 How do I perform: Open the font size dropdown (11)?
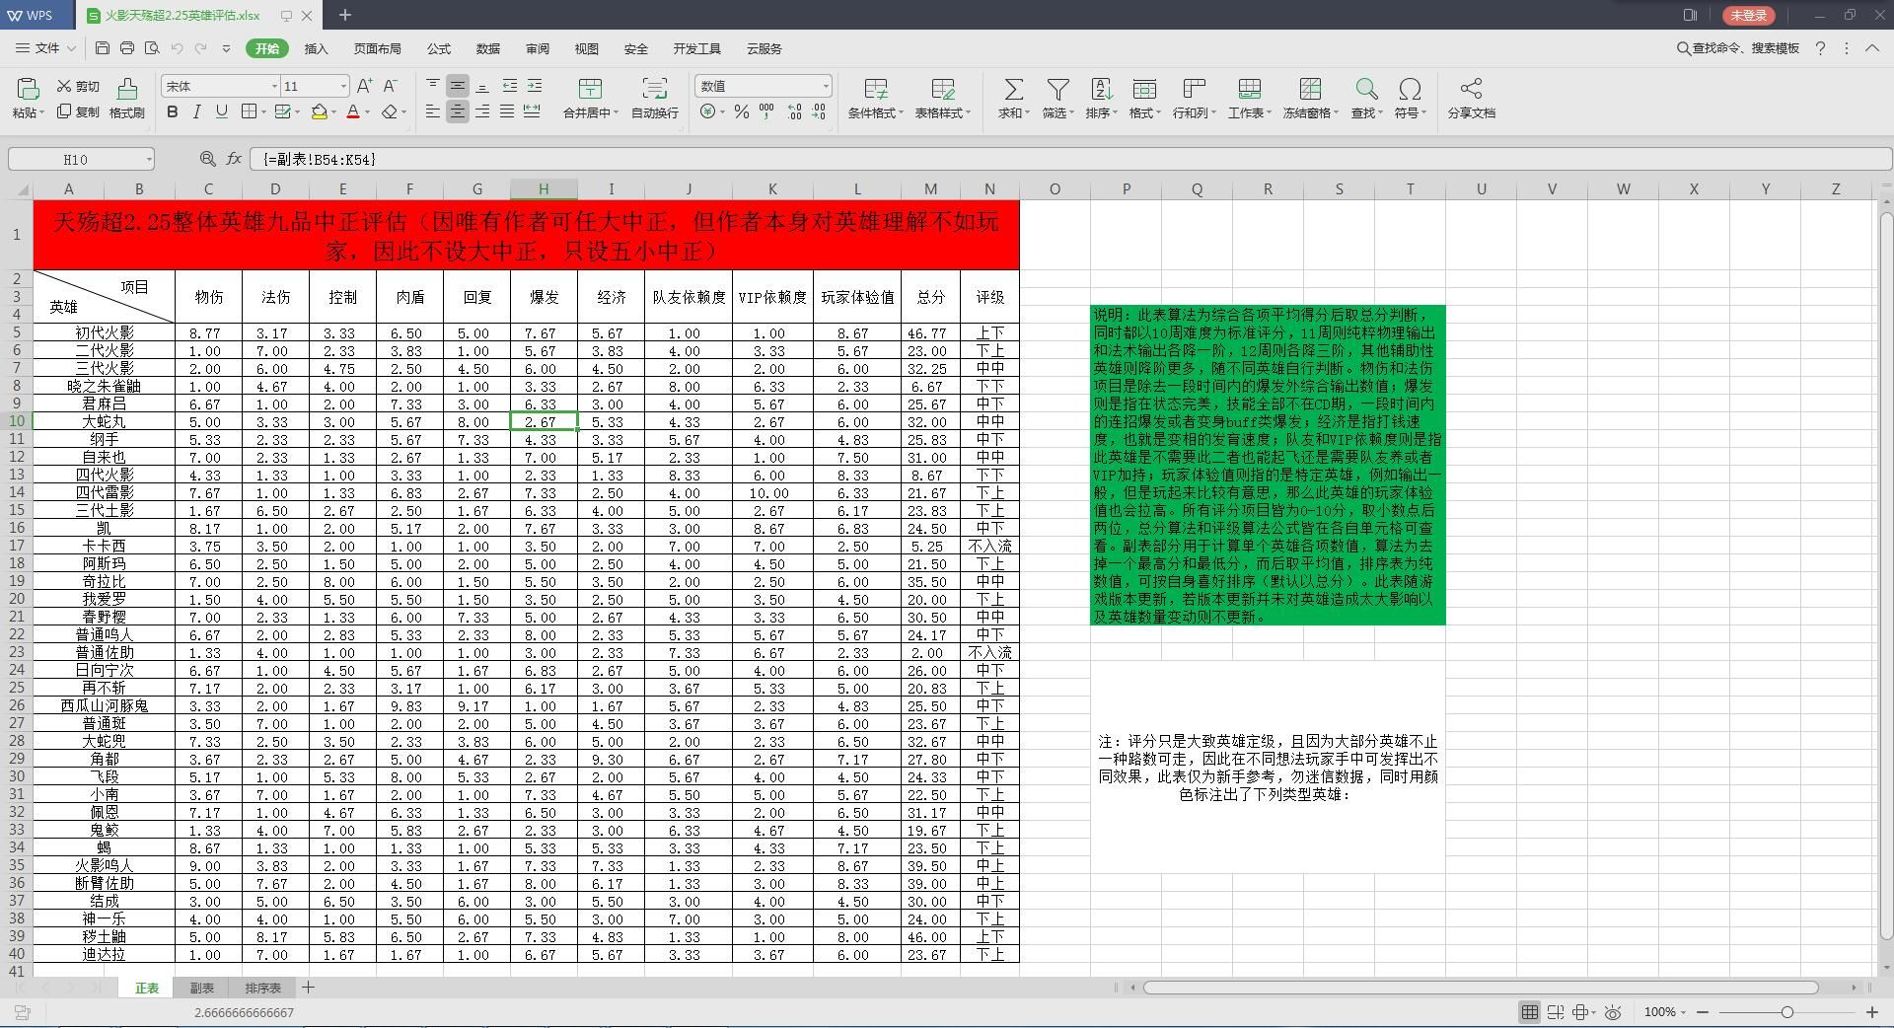342,86
